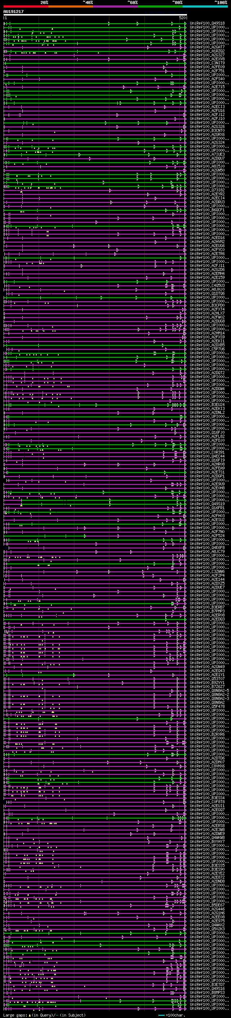Select hit UniRef100_A2G324

tap(207, 142)
